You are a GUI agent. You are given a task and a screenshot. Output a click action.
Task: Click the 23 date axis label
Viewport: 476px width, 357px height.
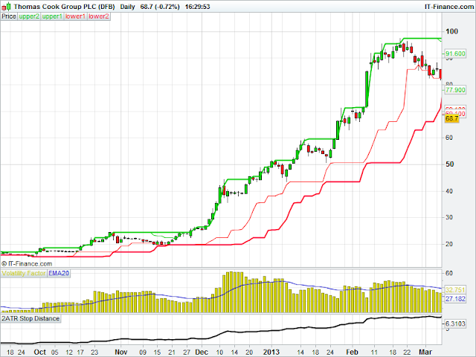click(x=94, y=352)
